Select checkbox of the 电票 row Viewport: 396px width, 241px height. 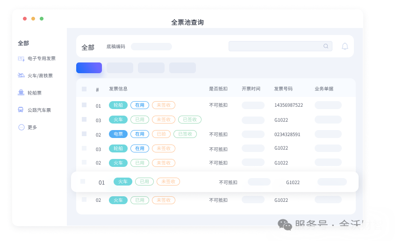pos(84,133)
